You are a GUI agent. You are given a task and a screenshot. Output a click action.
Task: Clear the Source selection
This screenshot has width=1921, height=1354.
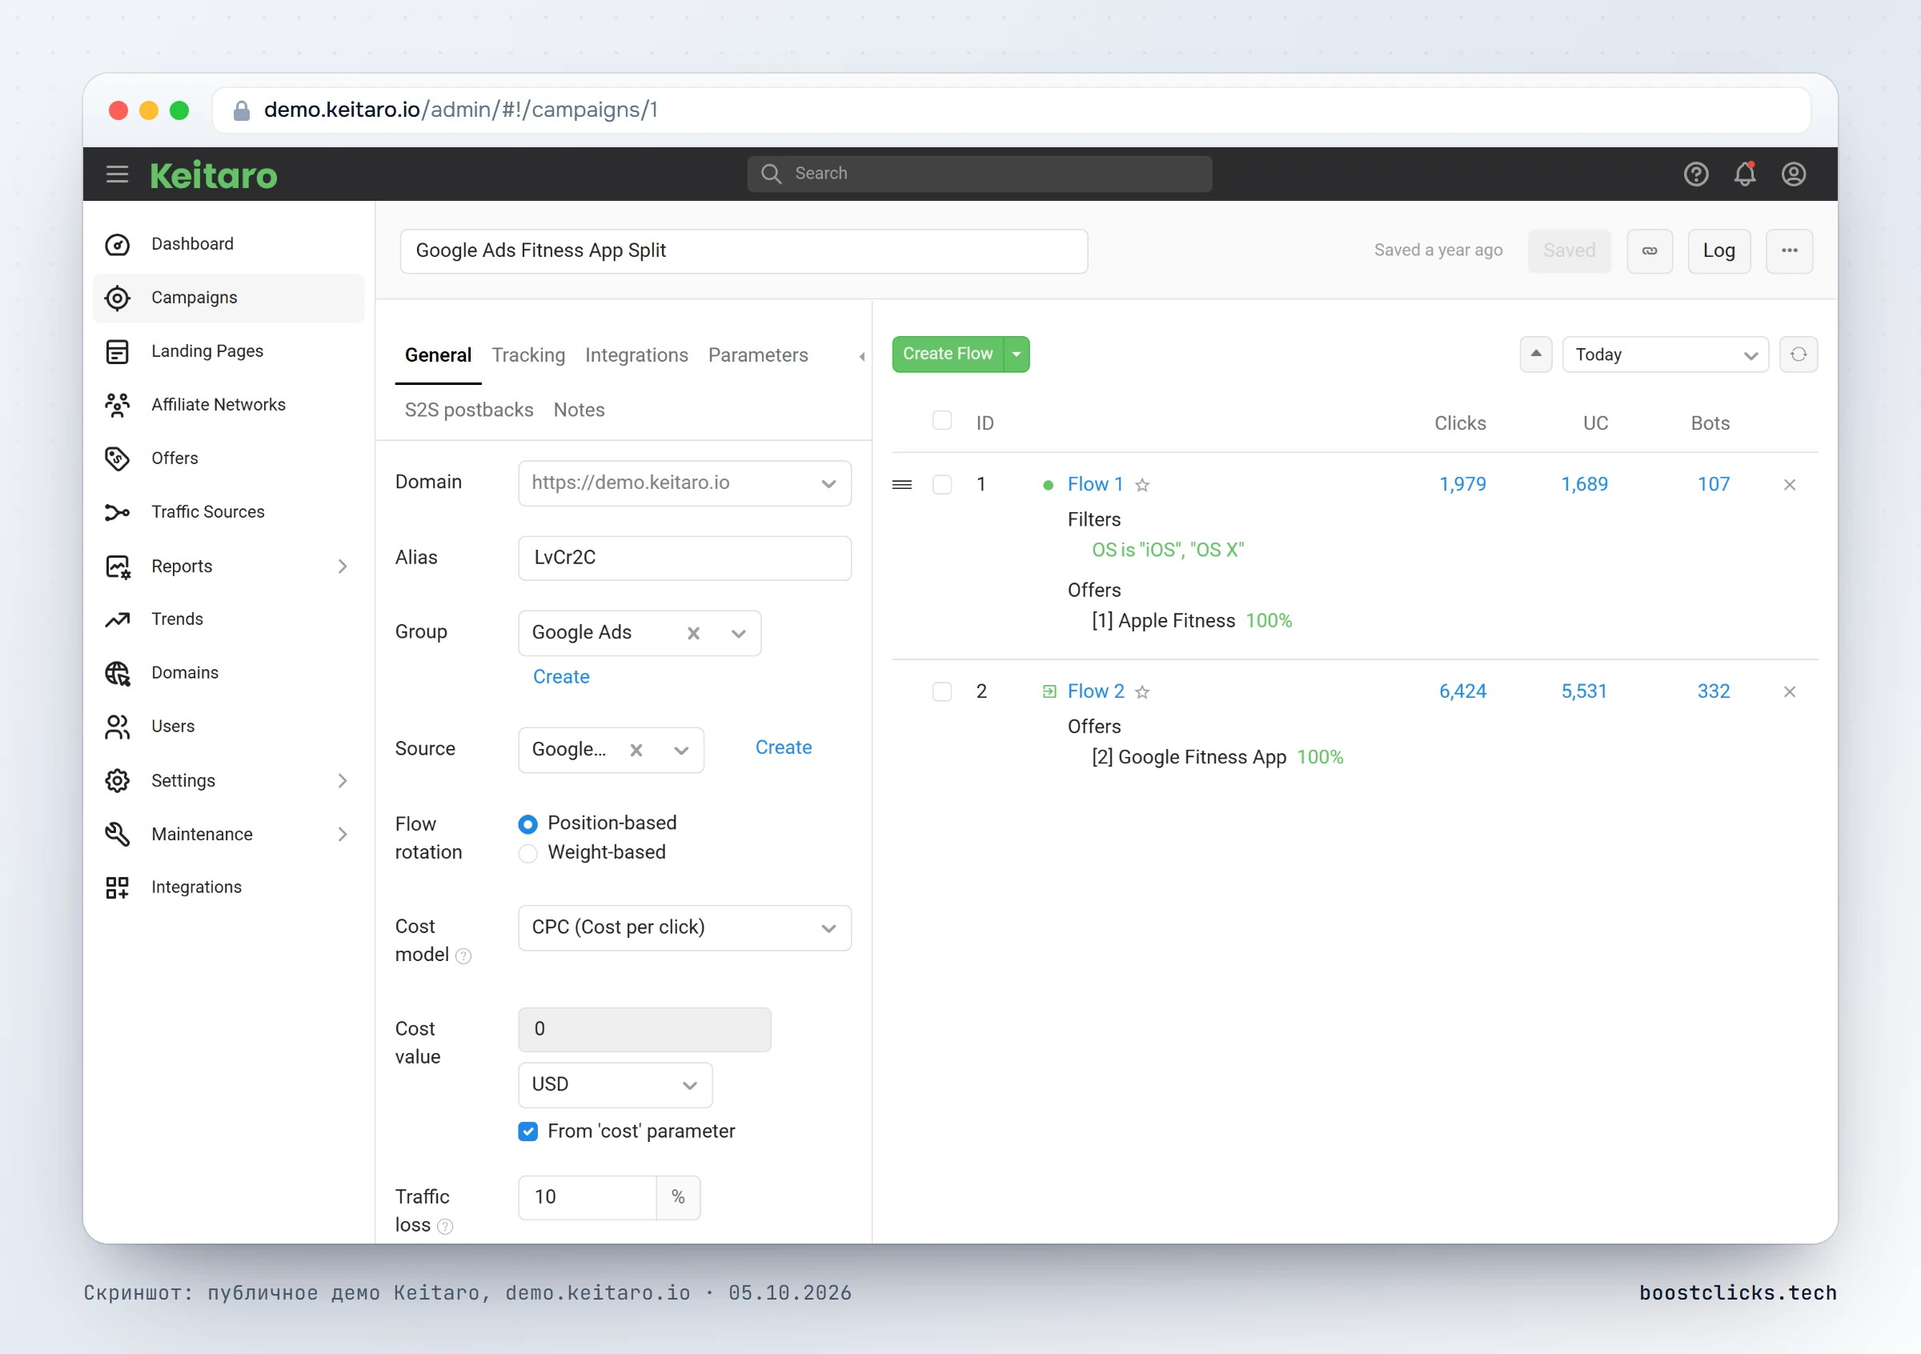636,750
